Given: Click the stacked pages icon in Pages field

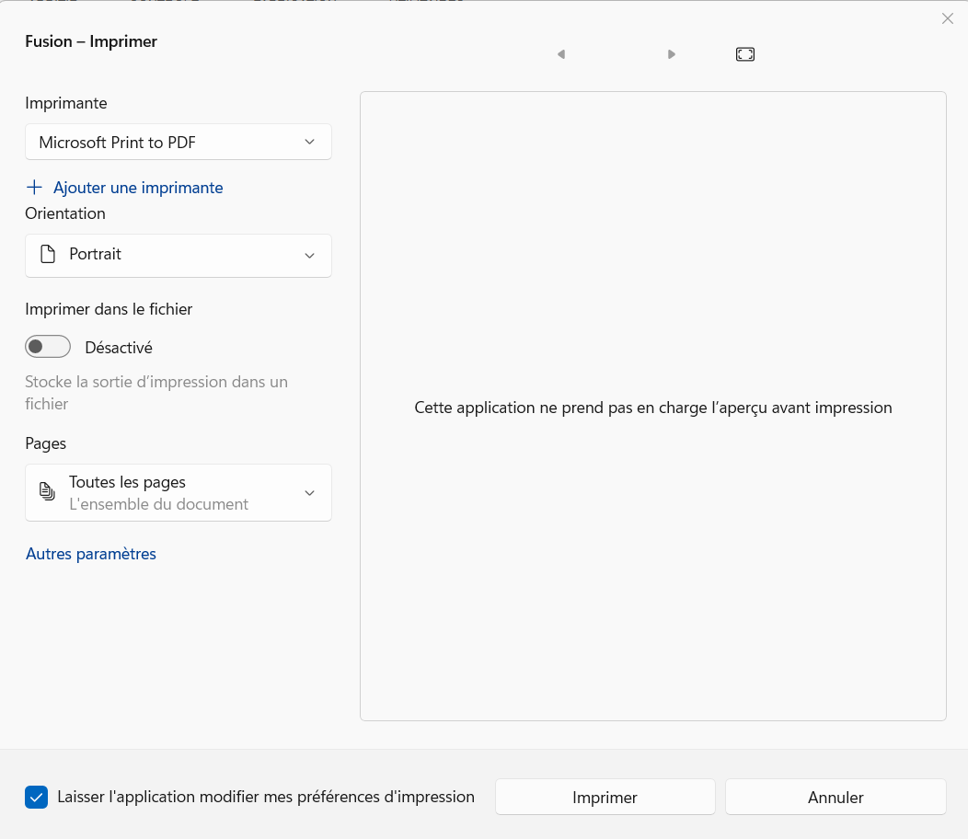Looking at the screenshot, I should pyautogui.click(x=47, y=492).
